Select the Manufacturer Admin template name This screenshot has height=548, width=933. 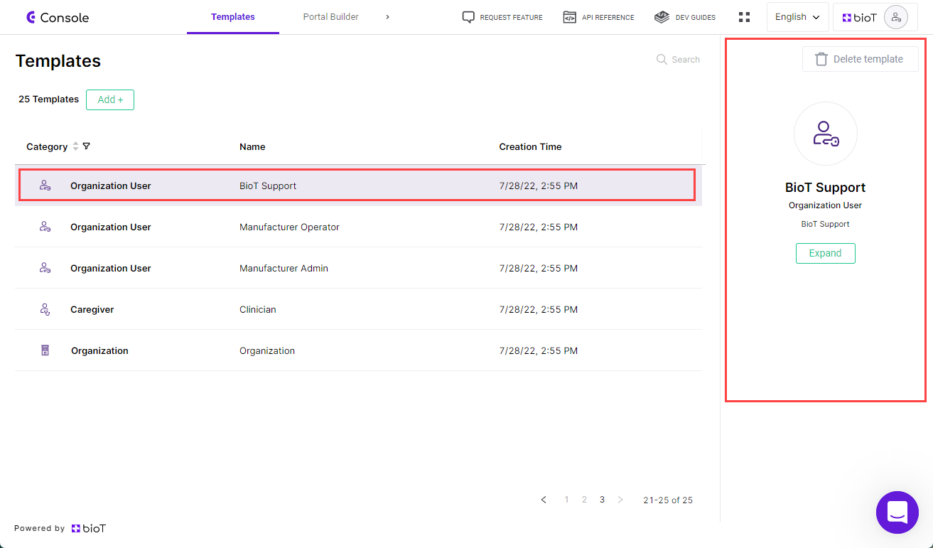pyautogui.click(x=284, y=269)
